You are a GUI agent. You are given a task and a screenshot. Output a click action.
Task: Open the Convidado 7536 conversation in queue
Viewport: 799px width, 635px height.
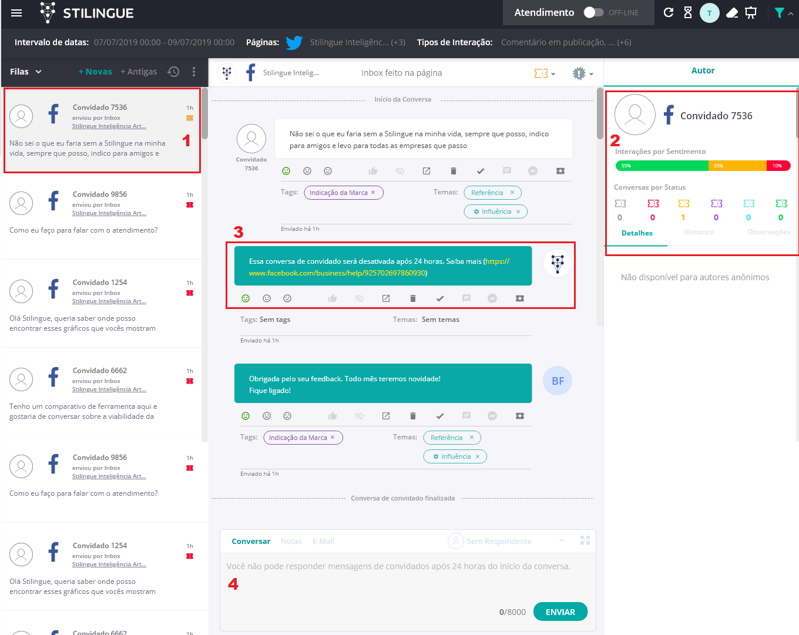[x=102, y=130]
